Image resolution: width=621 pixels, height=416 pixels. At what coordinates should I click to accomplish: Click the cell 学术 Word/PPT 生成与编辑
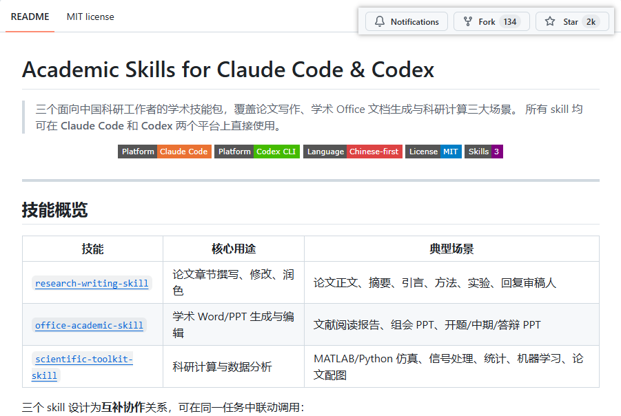pyautogui.click(x=234, y=324)
